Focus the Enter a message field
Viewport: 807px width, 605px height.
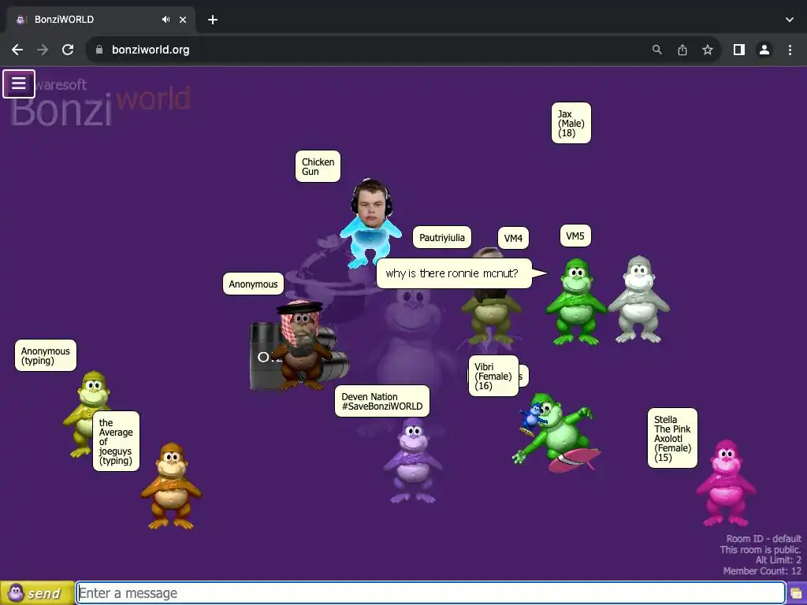tap(430, 593)
